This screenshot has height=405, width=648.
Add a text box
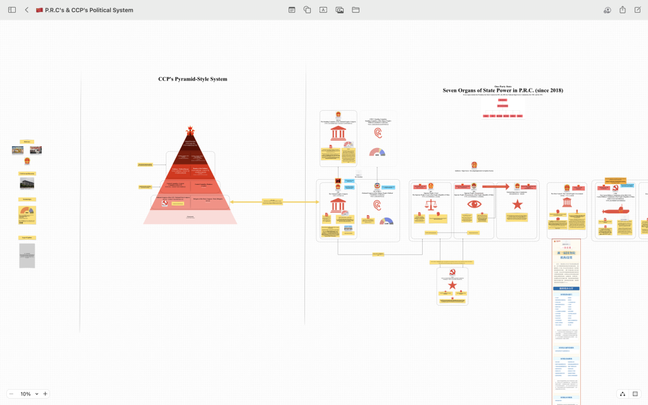tap(323, 10)
